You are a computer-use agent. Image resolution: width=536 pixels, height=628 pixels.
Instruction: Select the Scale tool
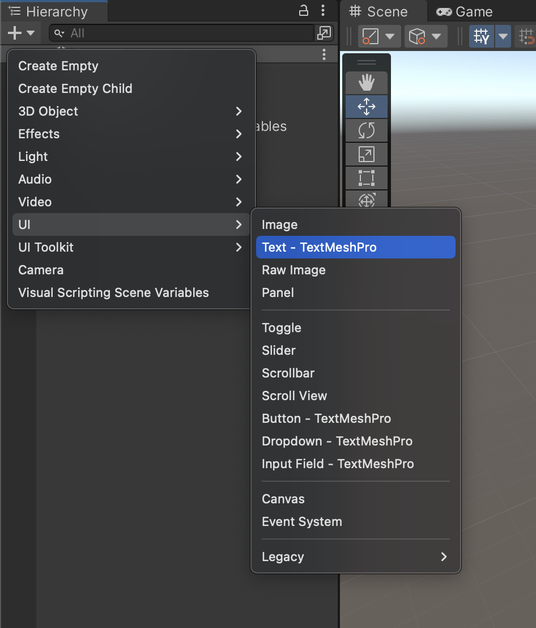click(x=366, y=154)
